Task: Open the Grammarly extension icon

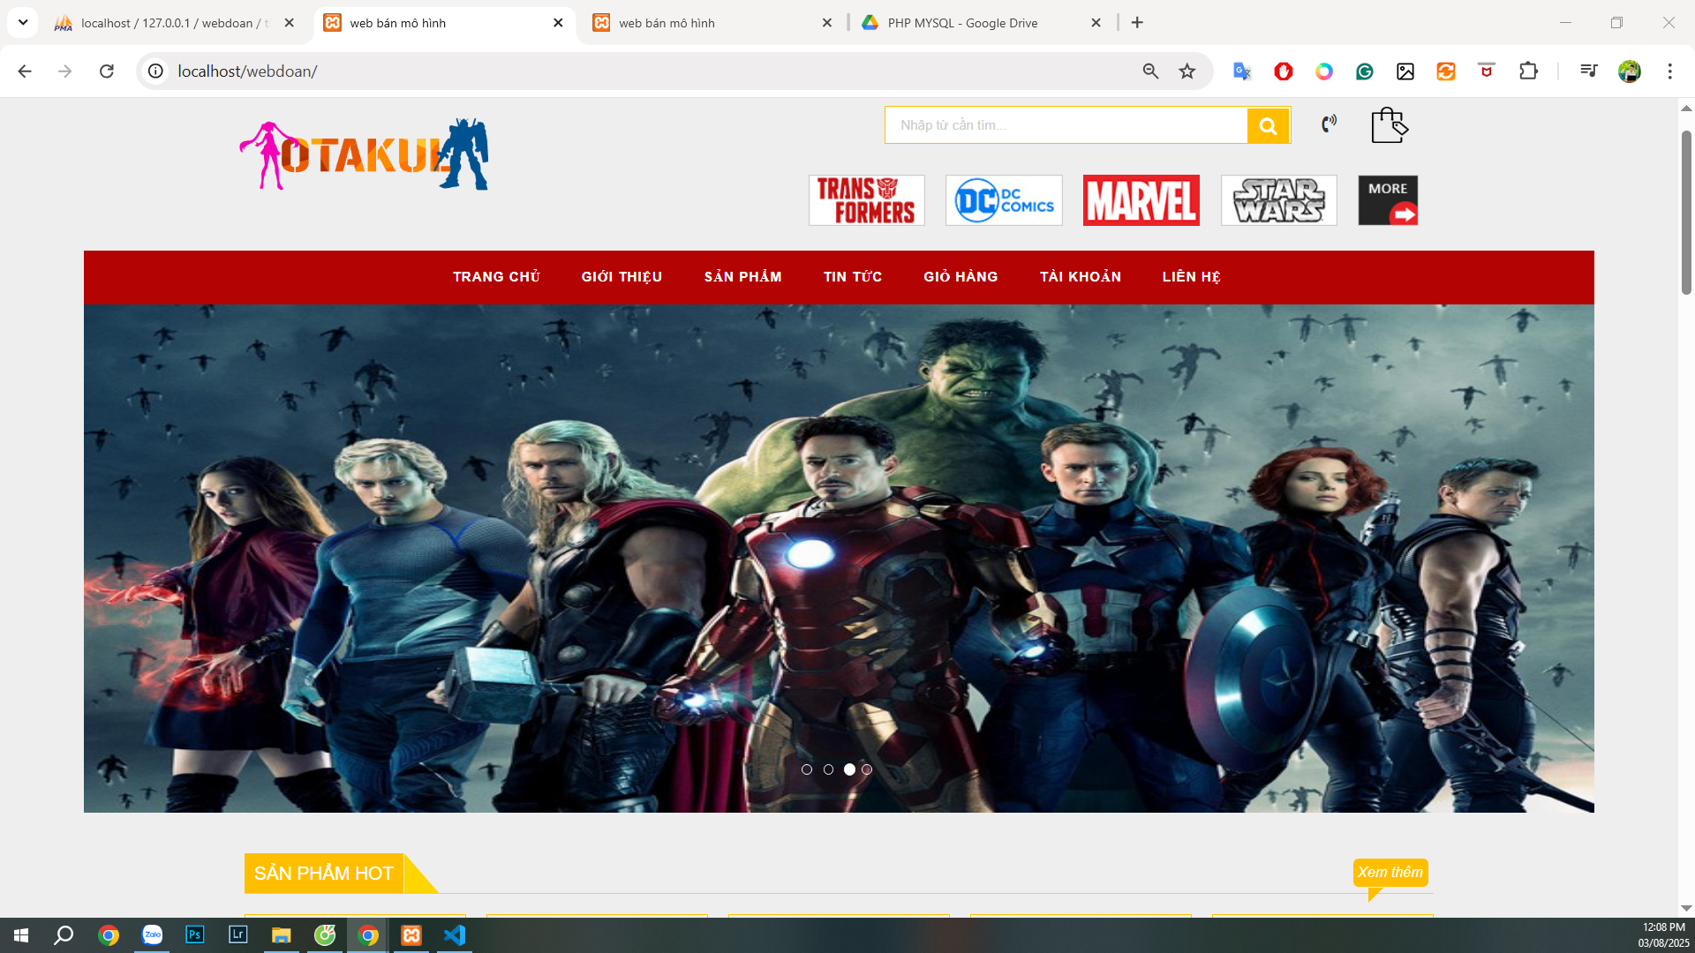Action: click(1365, 71)
